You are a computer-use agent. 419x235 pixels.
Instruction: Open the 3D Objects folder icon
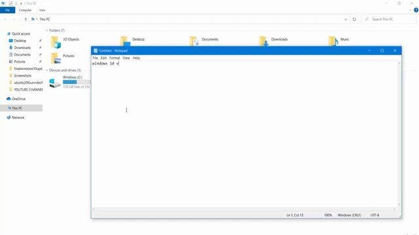pyautogui.click(x=56, y=42)
